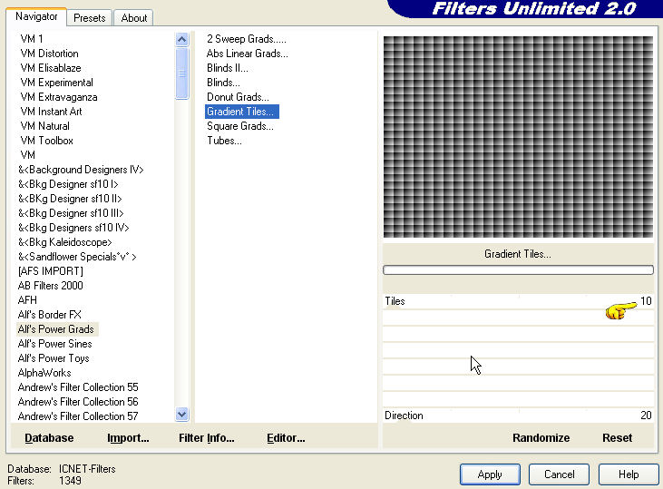Choose the Gradient Tiles filter

coord(242,112)
